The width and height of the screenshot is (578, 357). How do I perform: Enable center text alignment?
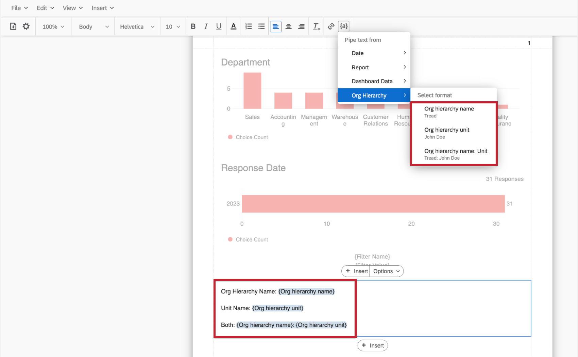288,26
